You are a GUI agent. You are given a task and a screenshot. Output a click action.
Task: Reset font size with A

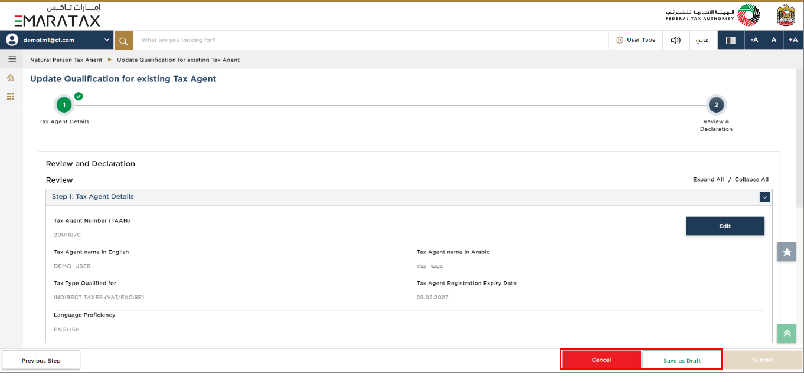click(773, 40)
